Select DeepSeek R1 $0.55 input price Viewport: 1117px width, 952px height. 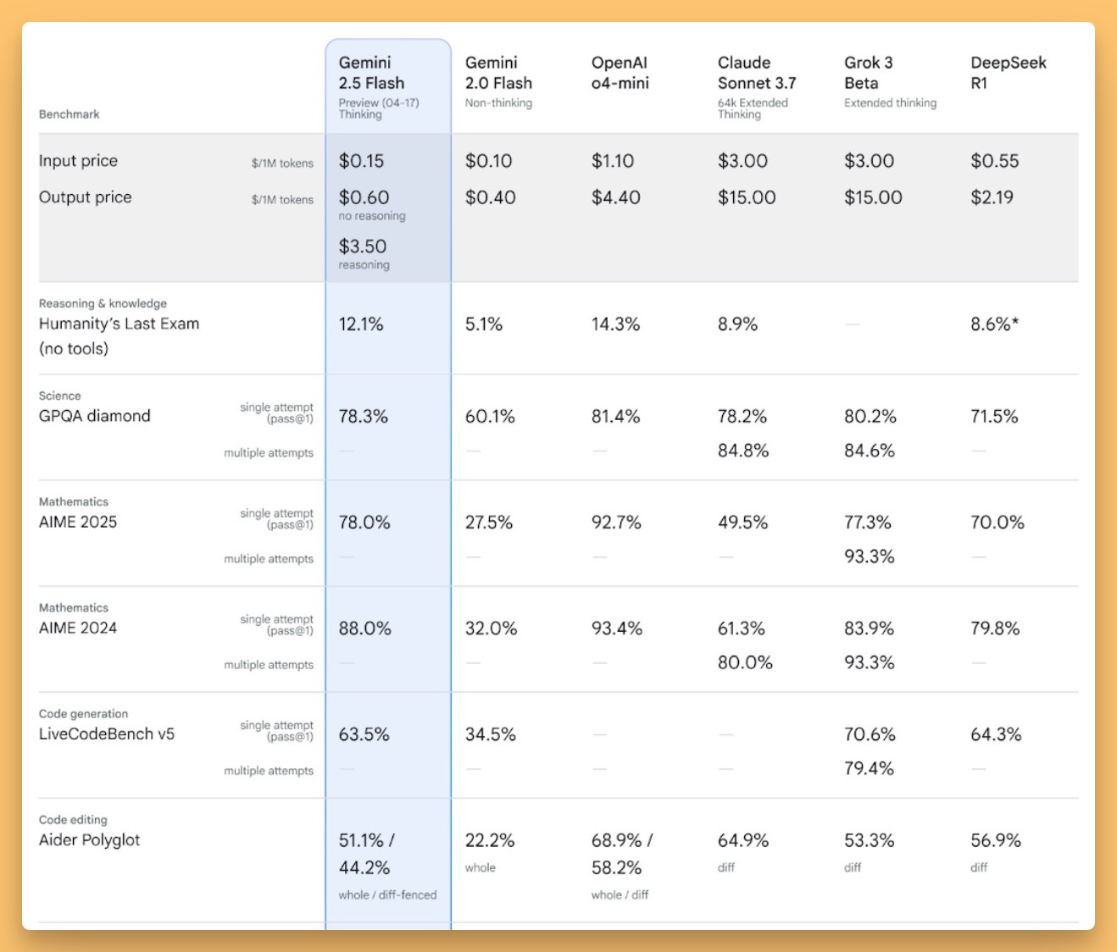tap(994, 161)
